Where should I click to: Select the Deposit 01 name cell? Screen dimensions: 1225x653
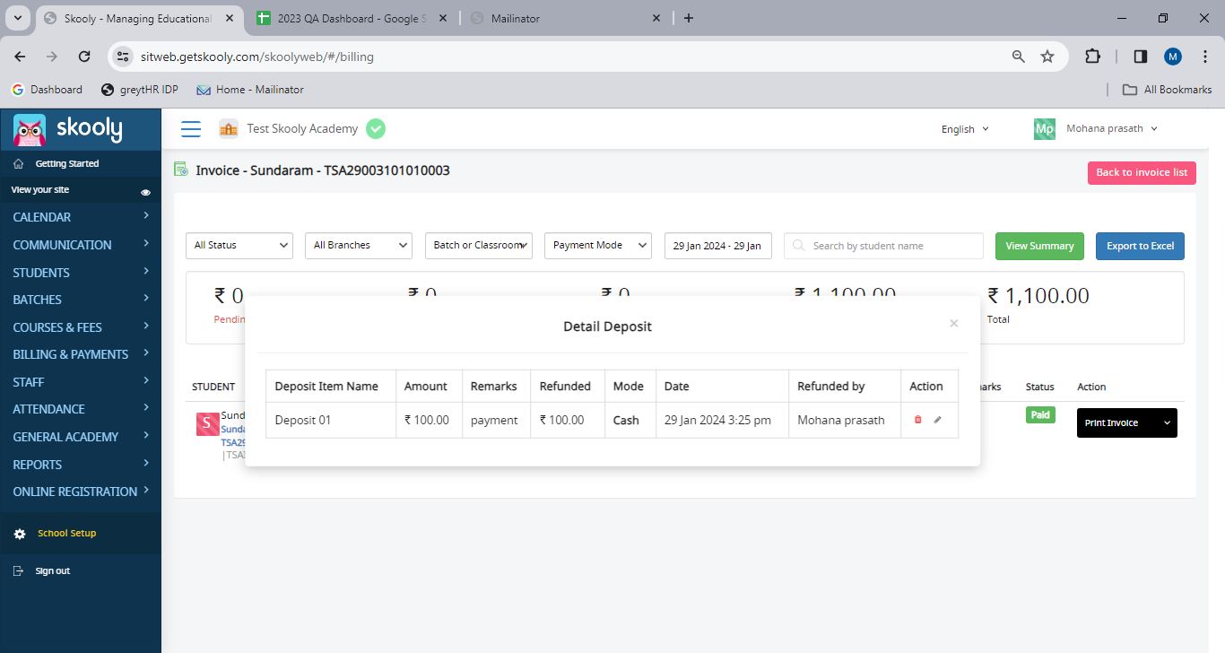331,420
